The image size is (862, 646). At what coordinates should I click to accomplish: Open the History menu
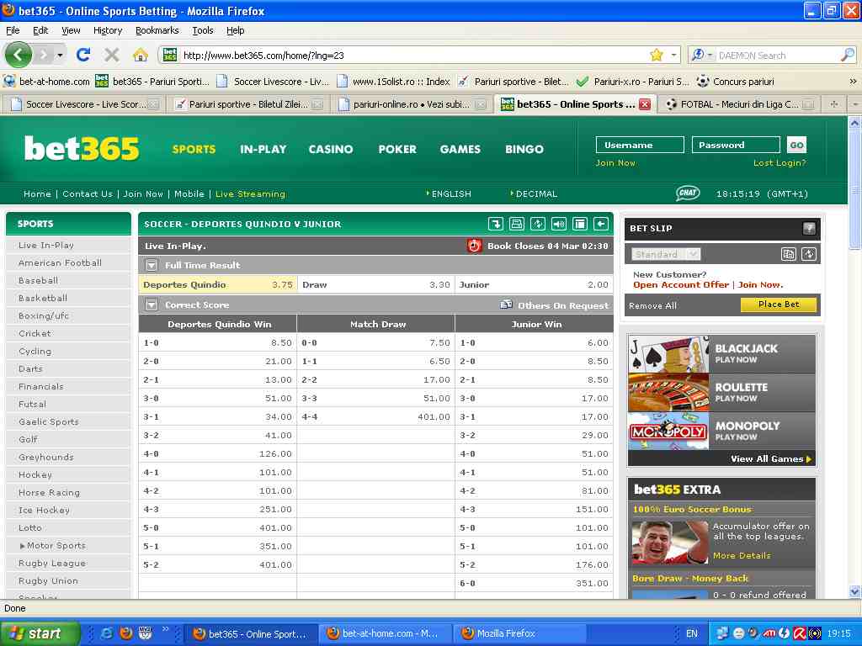[108, 30]
